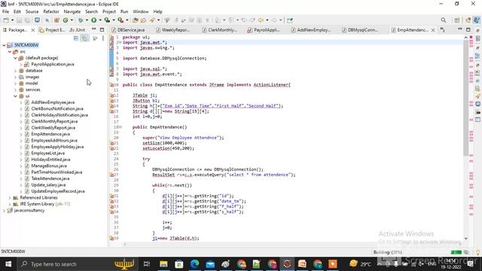Select PayrollApplication.java in the tree
Viewport: 482px width, 271px height.
coord(52,64)
